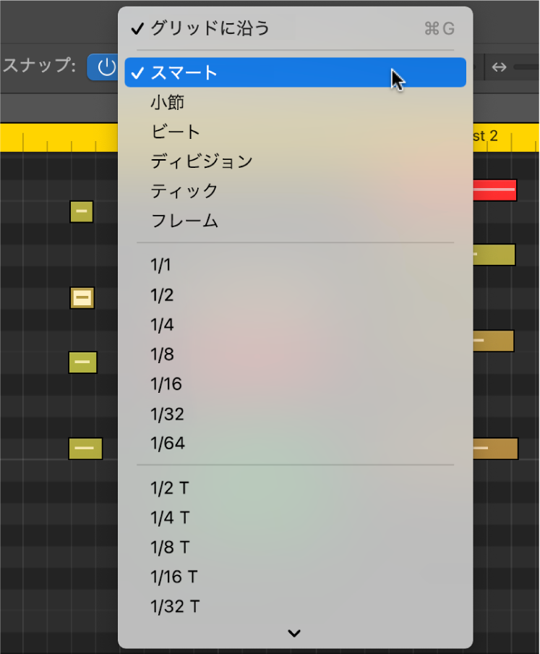The height and width of the screenshot is (654, 540).
Task: Click the horizontal zoom arrows icon
Action: (x=499, y=67)
